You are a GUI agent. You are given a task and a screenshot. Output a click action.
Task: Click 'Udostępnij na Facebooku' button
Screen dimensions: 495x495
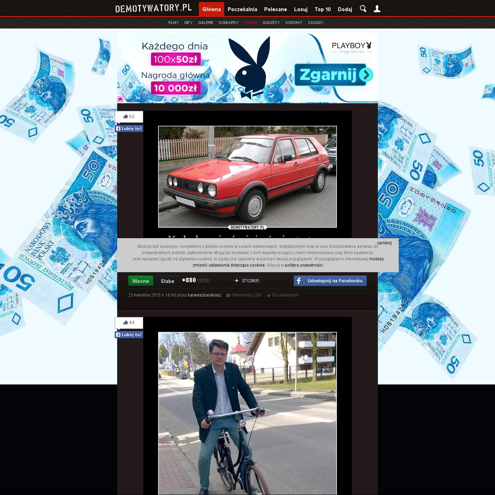(330, 281)
